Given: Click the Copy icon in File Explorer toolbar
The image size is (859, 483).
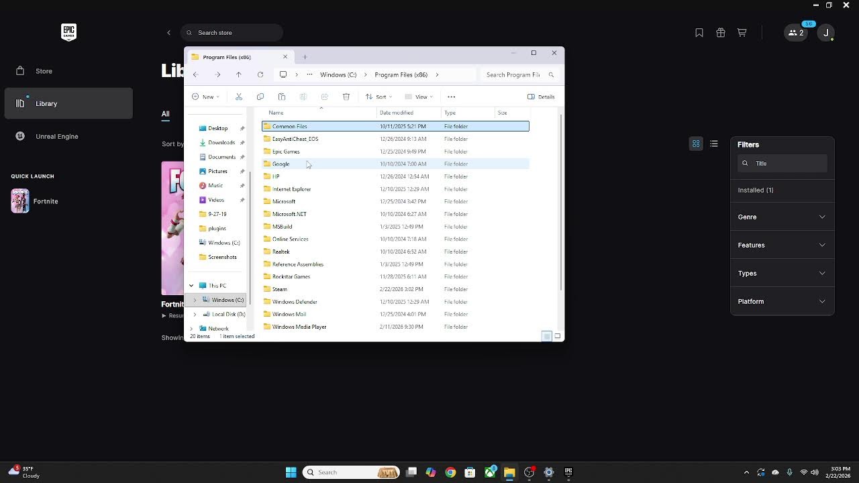Looking at the screenshot, I should coord(260,97).
